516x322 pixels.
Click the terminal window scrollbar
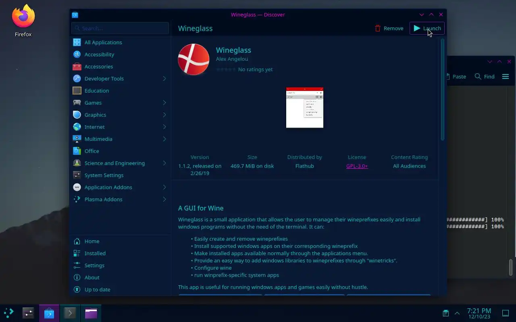click(x=511, y=268)
